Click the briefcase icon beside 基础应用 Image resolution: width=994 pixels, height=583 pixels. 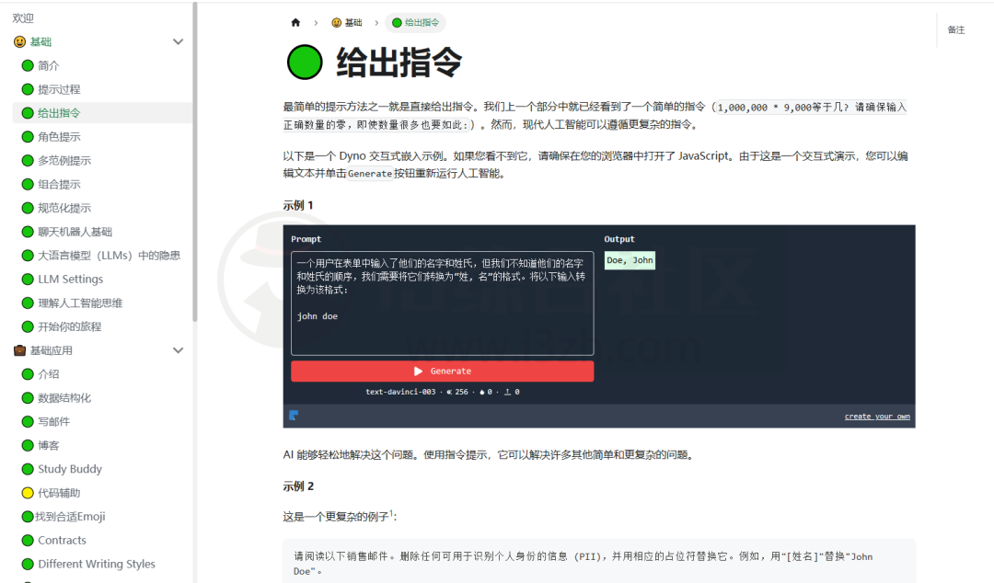(19, 350)
